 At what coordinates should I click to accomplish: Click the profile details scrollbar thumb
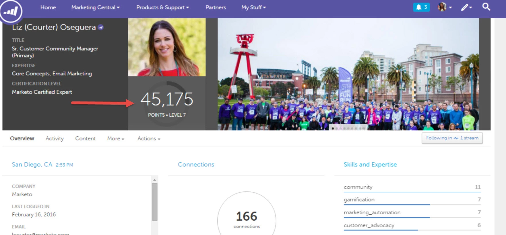pos(154,202)
